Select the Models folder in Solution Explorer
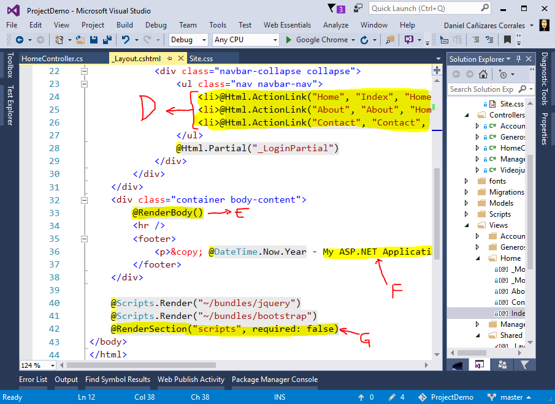Image resolution: width=555 pixels, height=404 pixels. pos(501,203)
